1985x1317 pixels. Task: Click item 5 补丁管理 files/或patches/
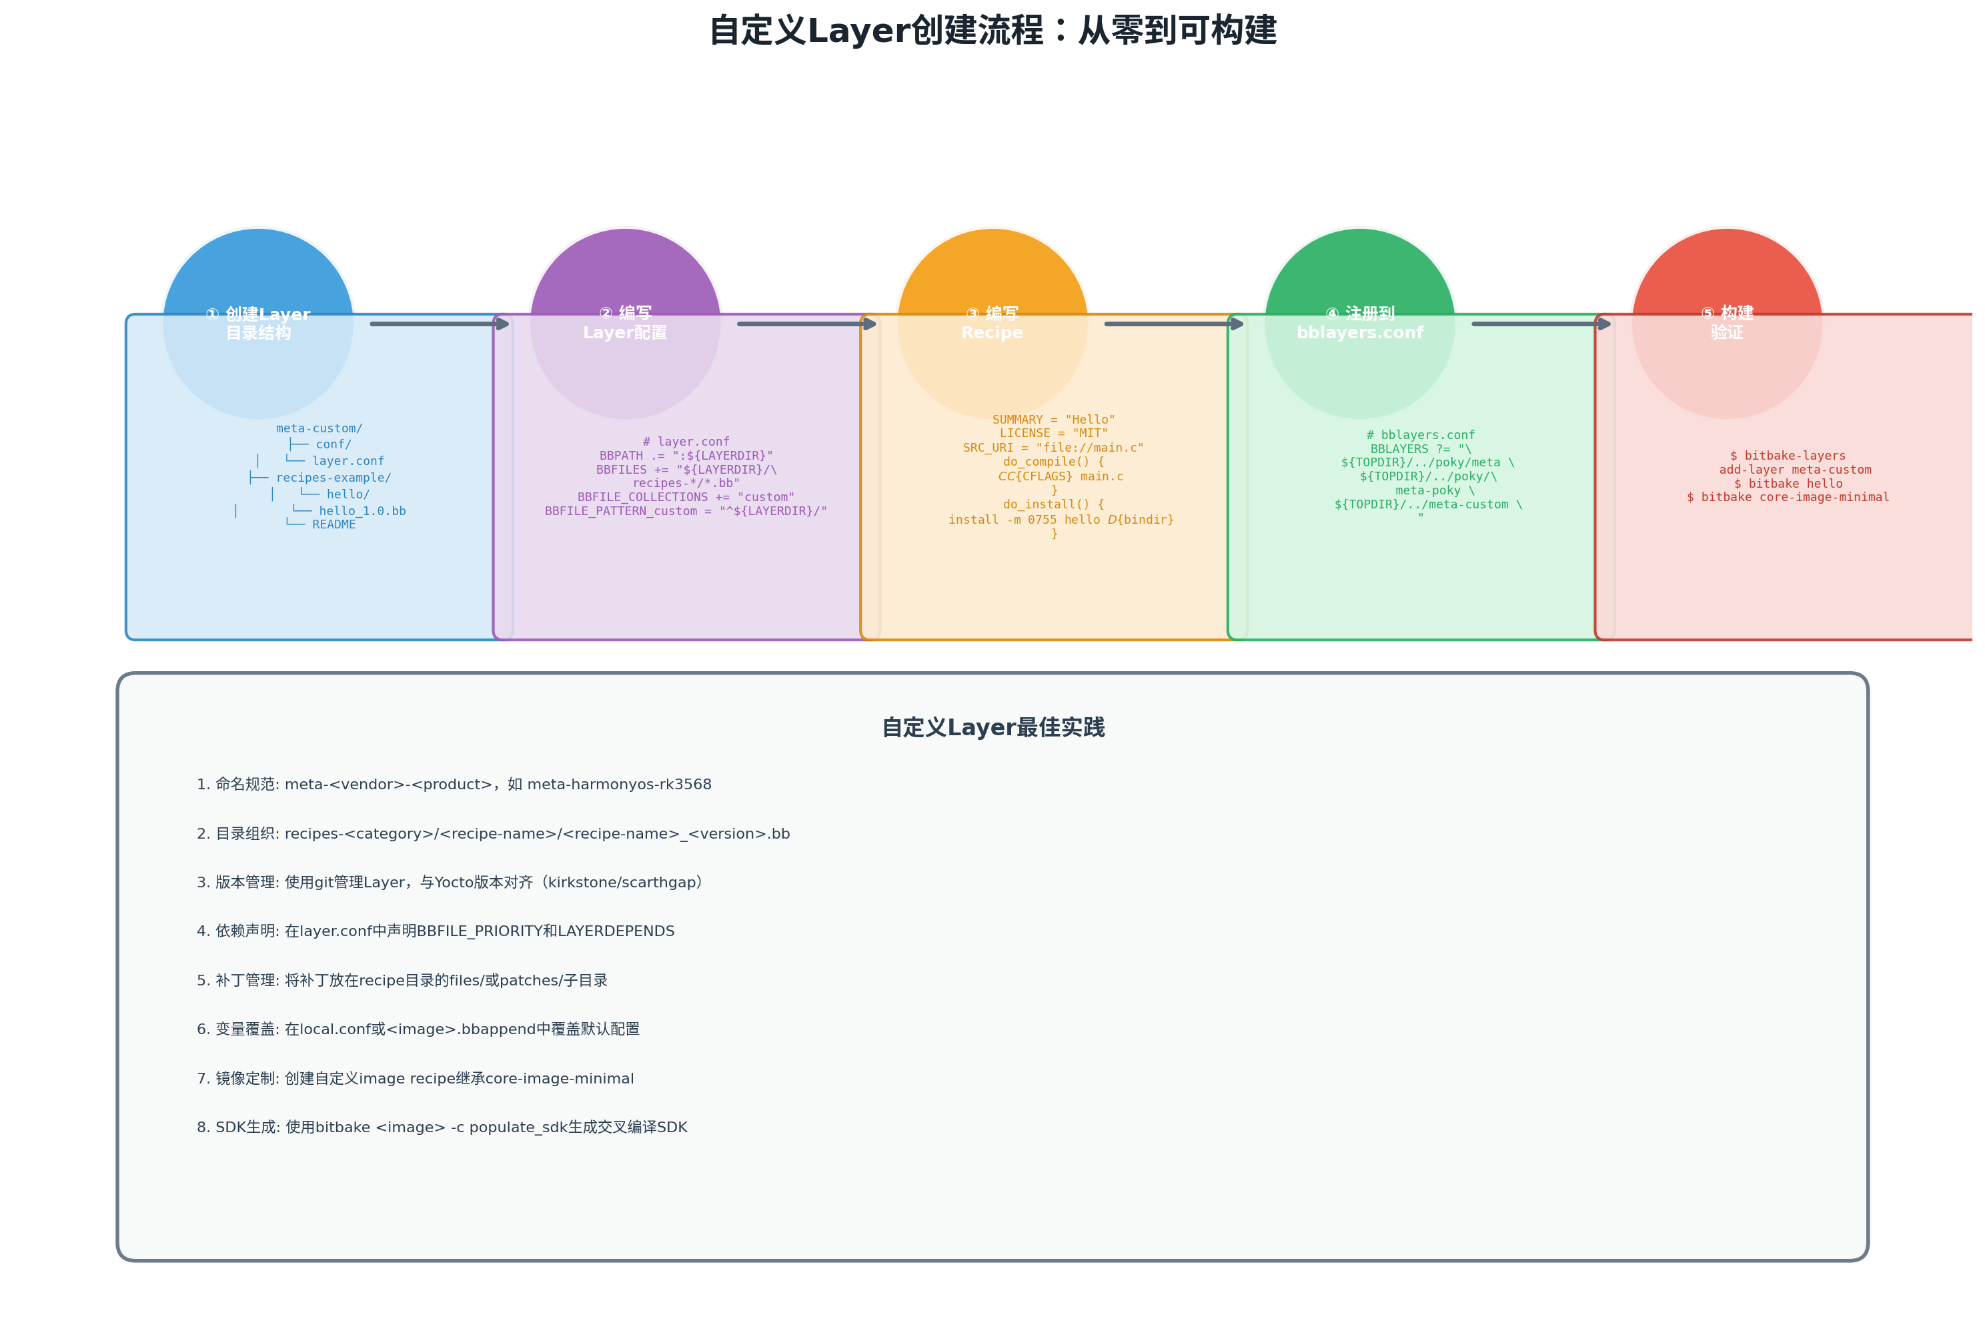pyautogui.click(x=402, y=981)
